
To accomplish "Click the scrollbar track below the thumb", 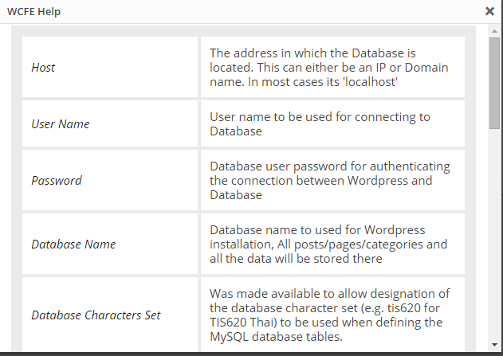I will (495, 239).
